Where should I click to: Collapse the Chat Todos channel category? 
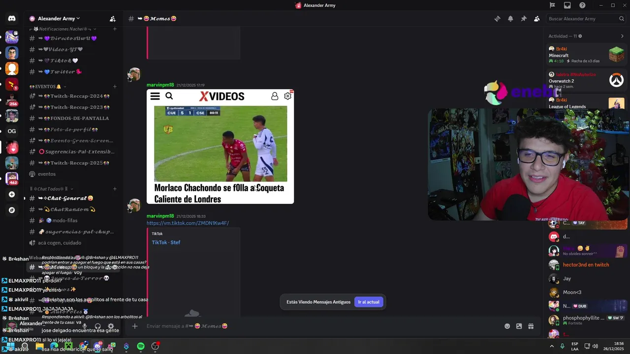51,189
